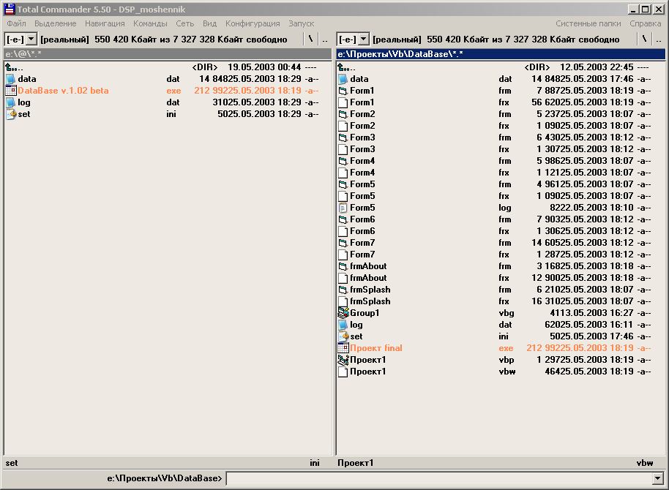This screenshot has width=669, height=490.
Task: Click the up-level icon in left panel
Action: coord(10,67)
